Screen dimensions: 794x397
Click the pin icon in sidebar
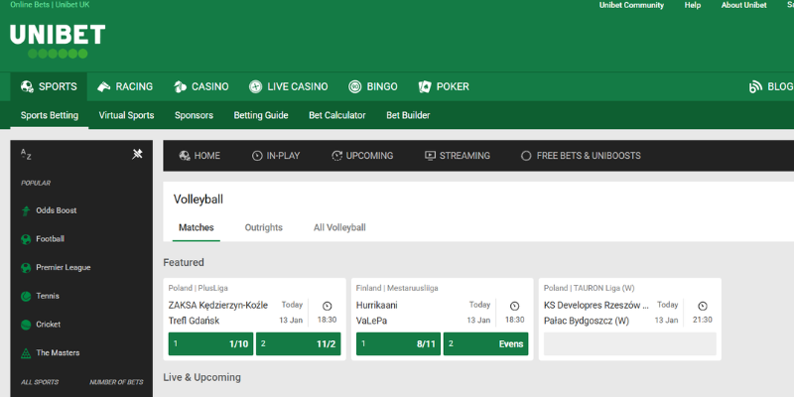[x=137, y=154]
